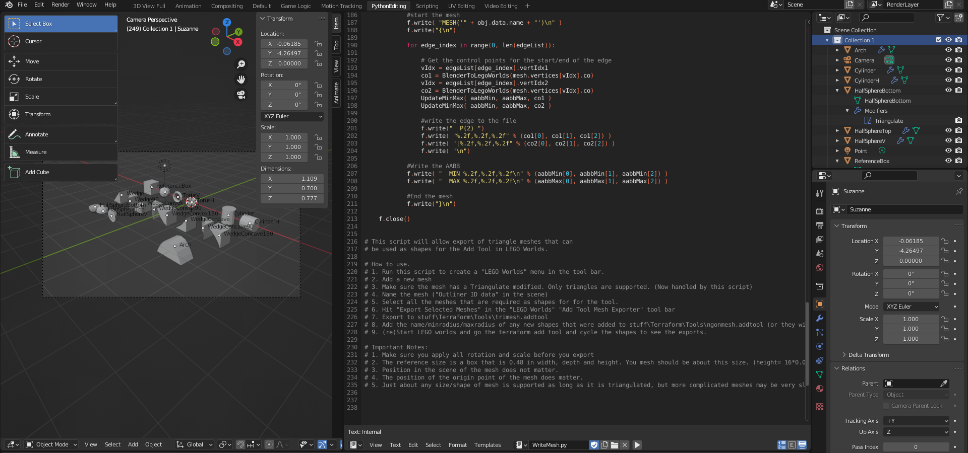Click the Dimensions X value field
This screenshot has width=968, height=453.
(x=293, y=179)
